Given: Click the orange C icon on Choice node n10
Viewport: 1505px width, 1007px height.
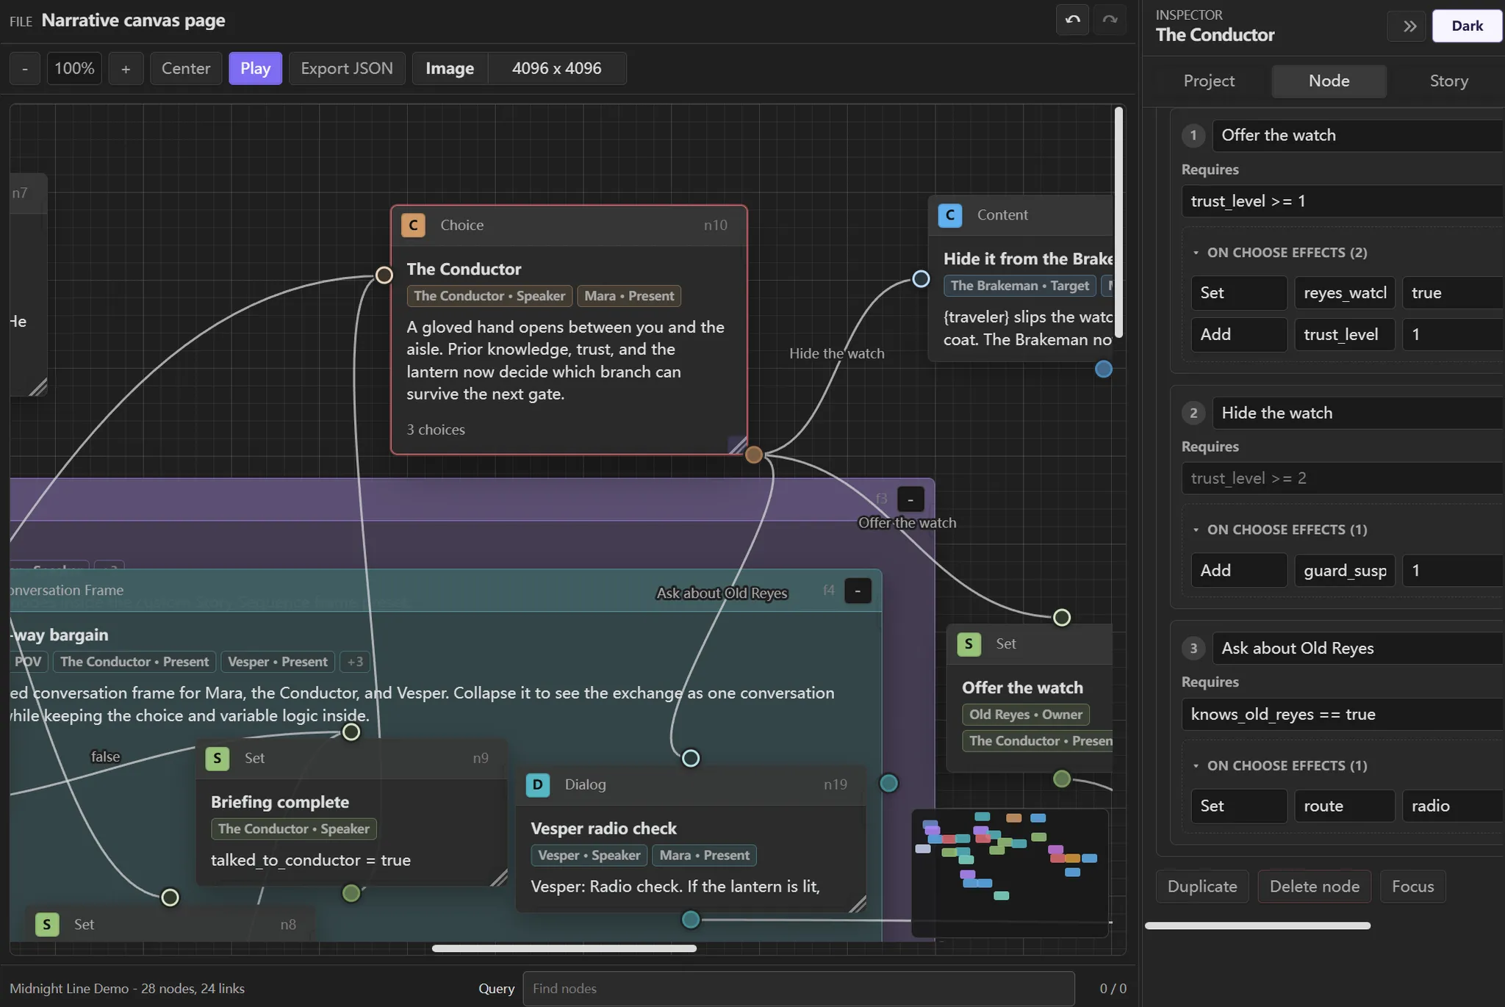Looking at the screenshot, I should 413,225.
